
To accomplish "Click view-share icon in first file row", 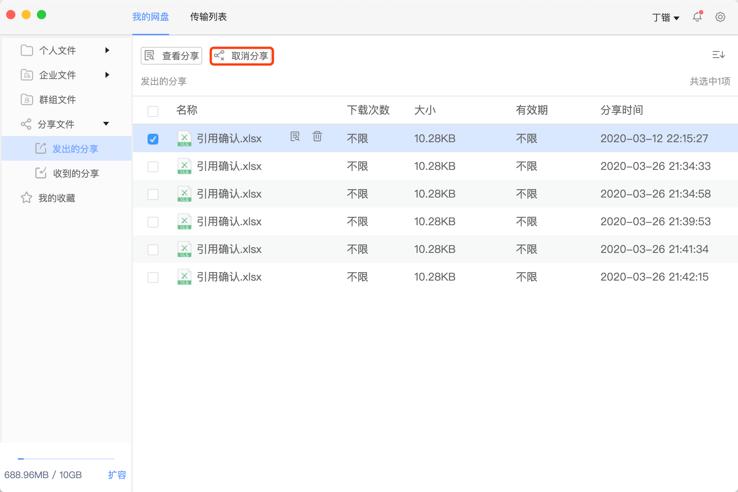I will (295, 136).
